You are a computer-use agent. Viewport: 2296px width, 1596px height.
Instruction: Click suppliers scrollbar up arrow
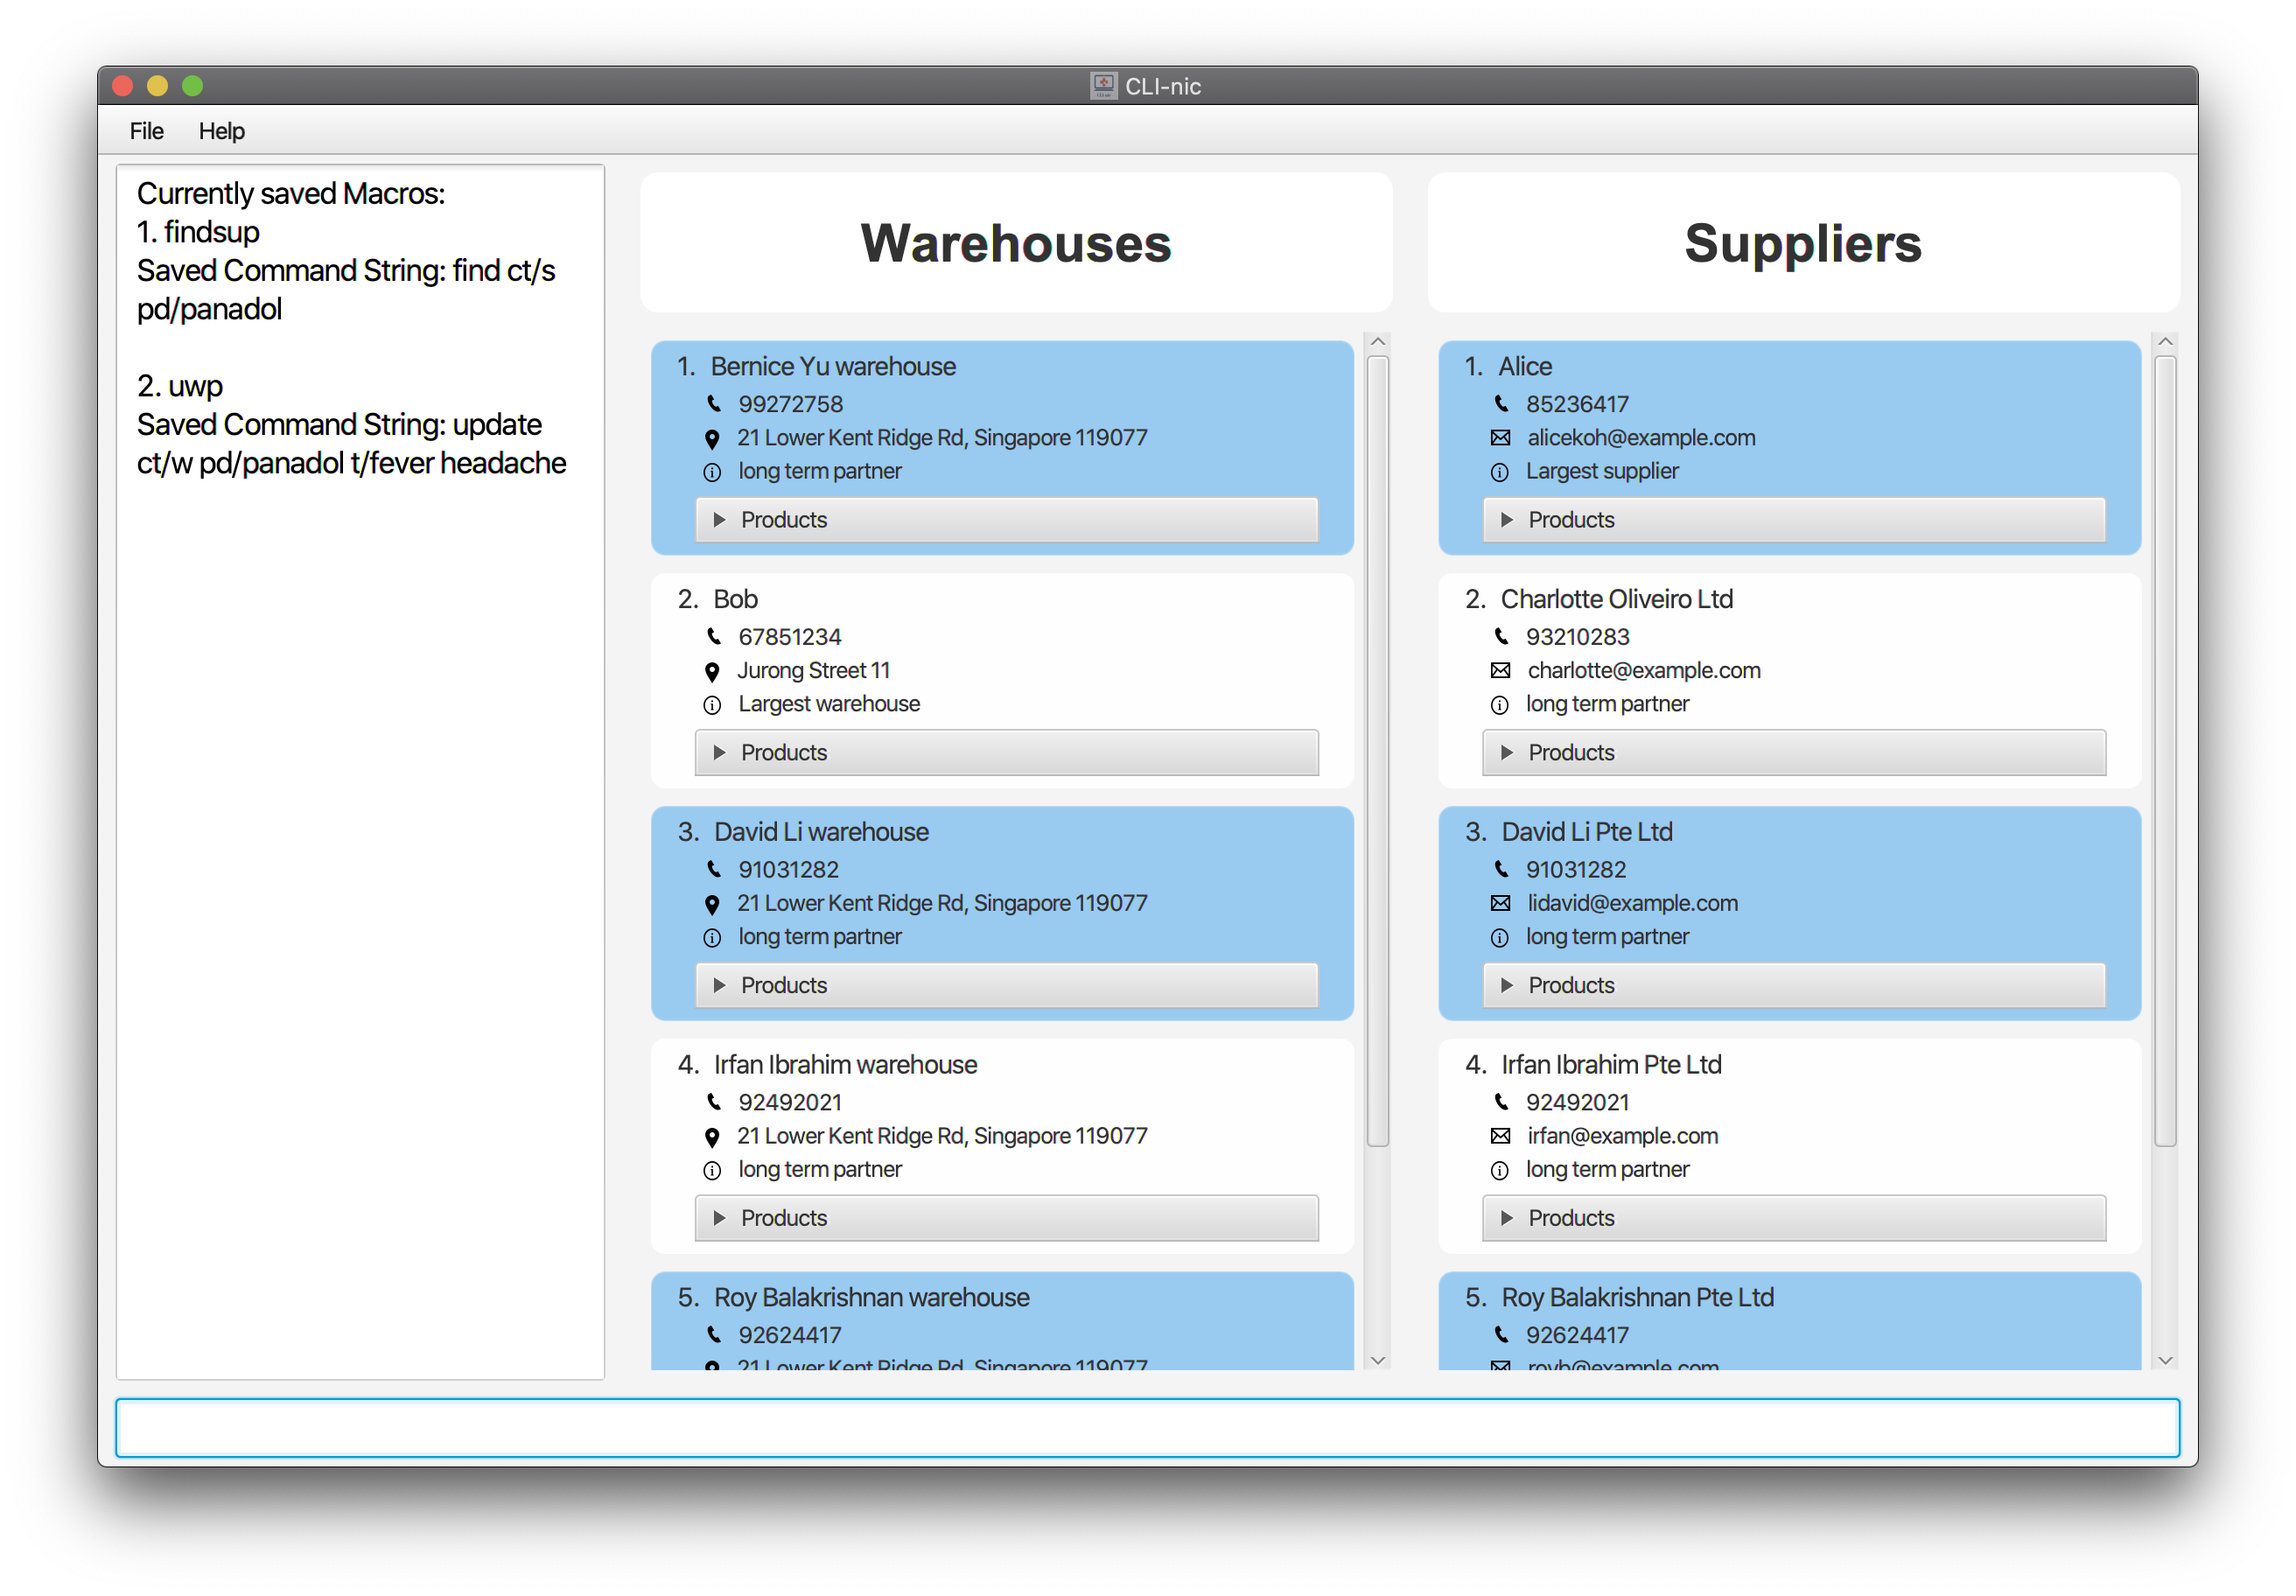point(2165,342)
